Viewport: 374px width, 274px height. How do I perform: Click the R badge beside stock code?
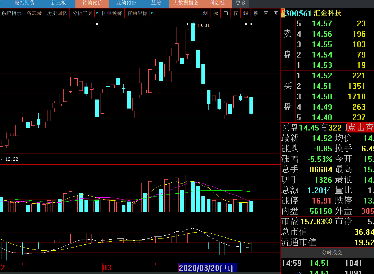[283, 13]
